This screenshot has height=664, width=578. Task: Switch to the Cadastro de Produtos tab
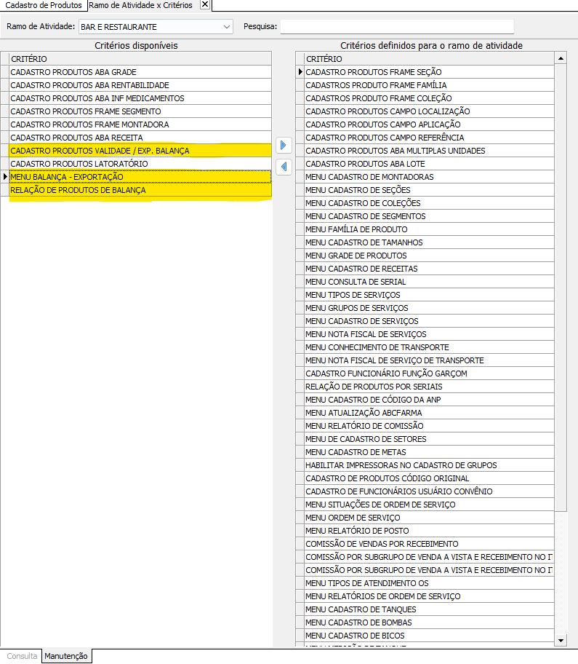[x=44, y=5]
